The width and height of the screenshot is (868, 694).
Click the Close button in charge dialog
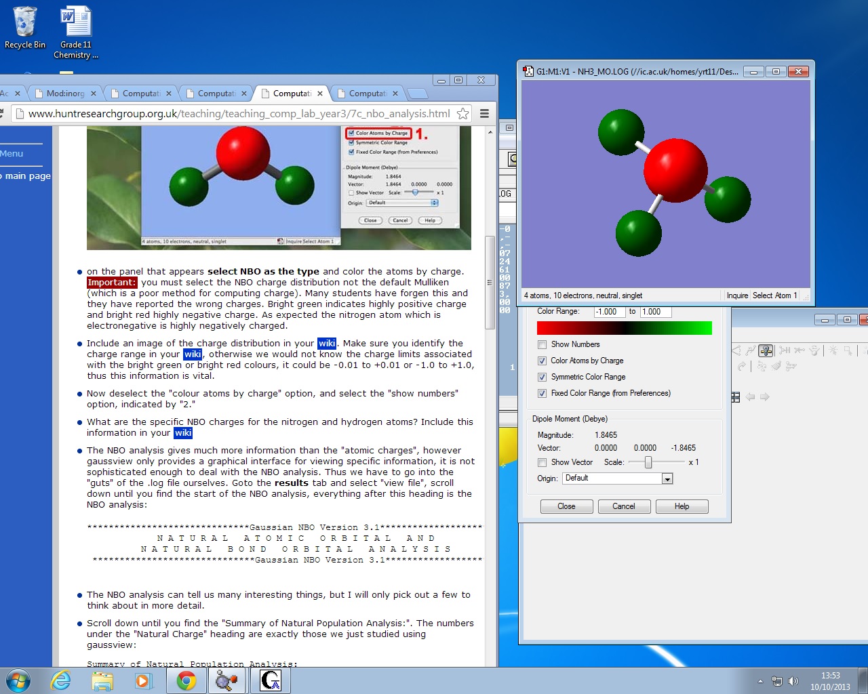(566, 506)
